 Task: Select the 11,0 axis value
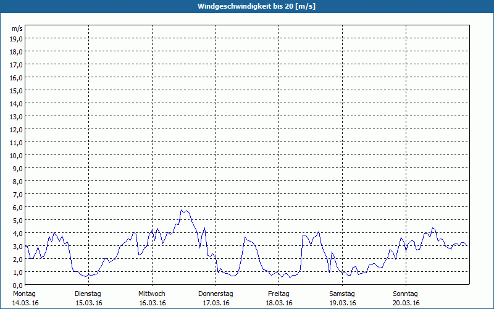pyautogui.click(x=17, y=143)
